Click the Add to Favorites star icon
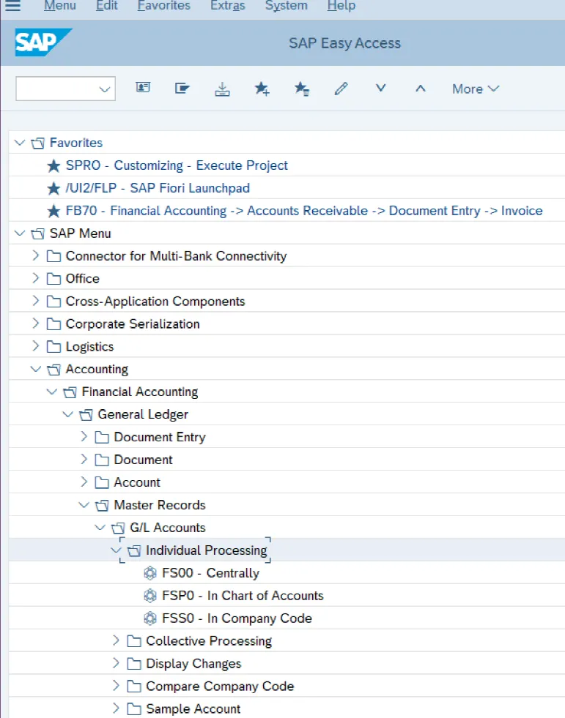This screenshot has height=718, width=565. (262, 88)
